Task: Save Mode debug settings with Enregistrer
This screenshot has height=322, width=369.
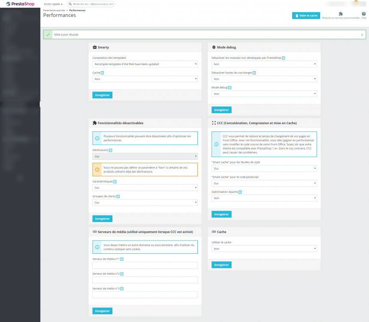Action: click(x=221, y=110)
